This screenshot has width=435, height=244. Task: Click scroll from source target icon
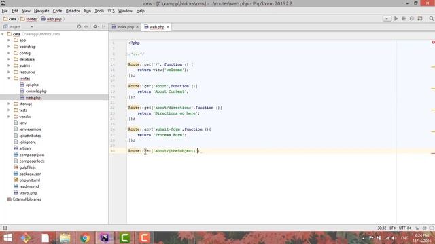tap(79, 27)
